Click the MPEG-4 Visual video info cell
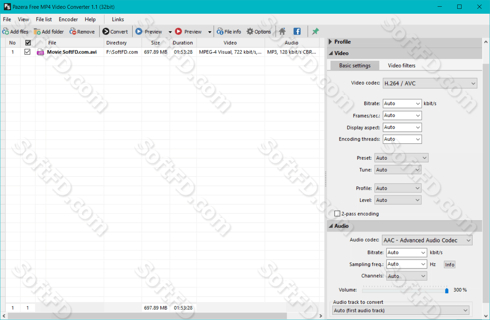 pos(230,52)
